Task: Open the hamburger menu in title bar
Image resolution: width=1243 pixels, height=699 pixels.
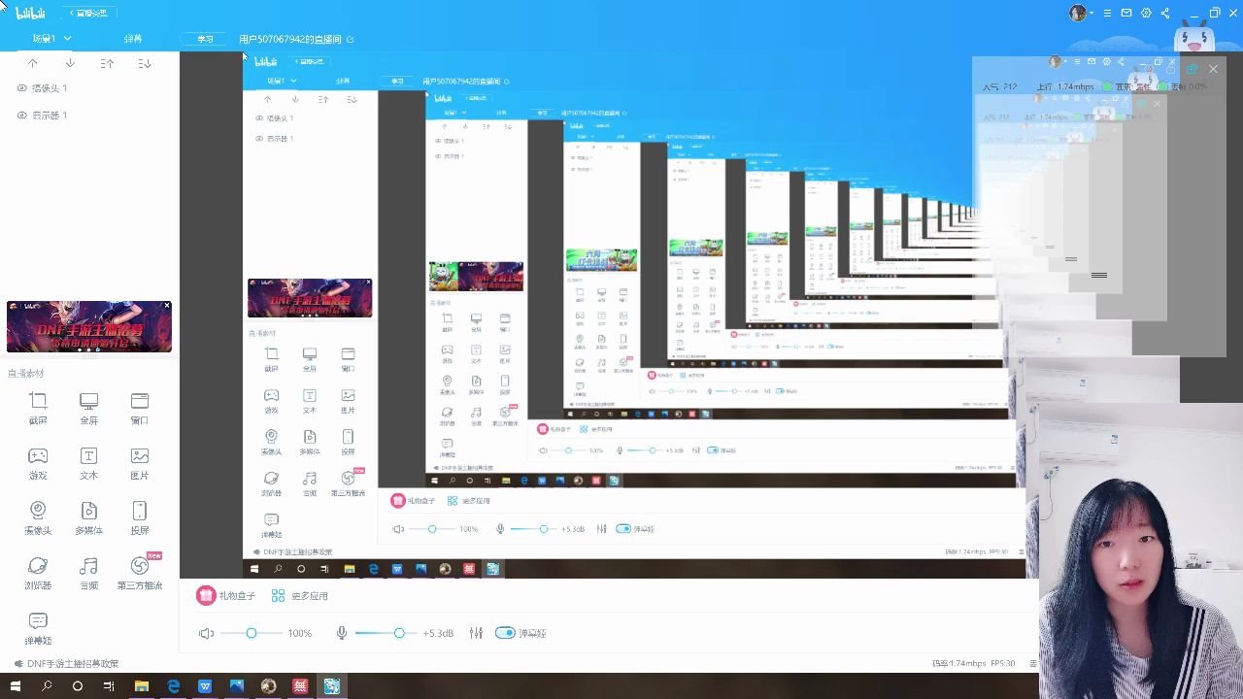Action: [1107, 13]
